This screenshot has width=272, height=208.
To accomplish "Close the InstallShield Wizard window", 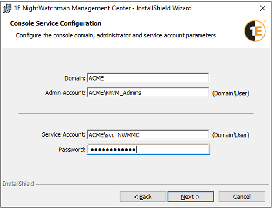I will [262, 8].
